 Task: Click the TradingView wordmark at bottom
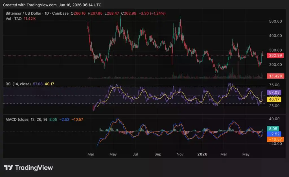(34, 168)
